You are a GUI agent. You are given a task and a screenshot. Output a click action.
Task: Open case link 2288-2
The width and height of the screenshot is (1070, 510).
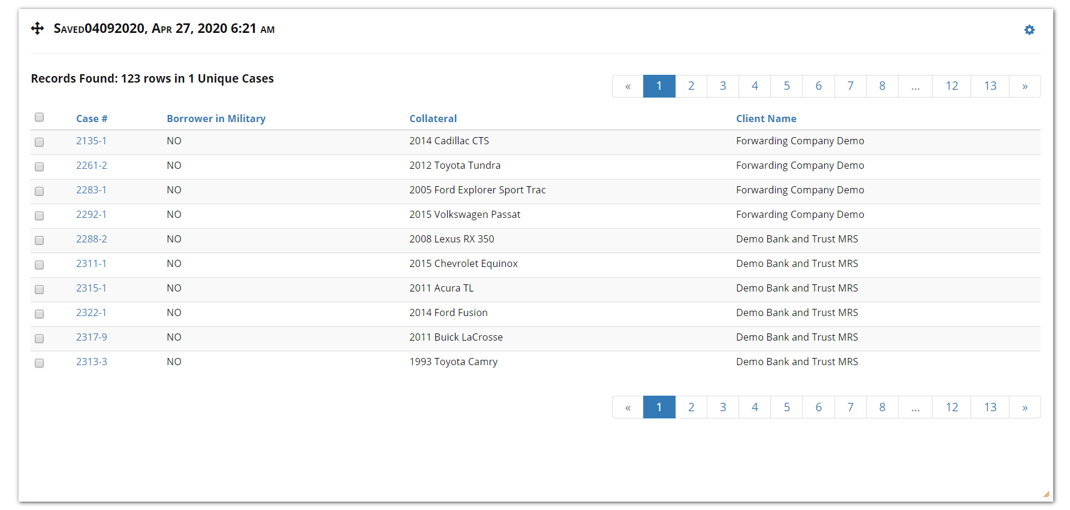tap(92, 239)
